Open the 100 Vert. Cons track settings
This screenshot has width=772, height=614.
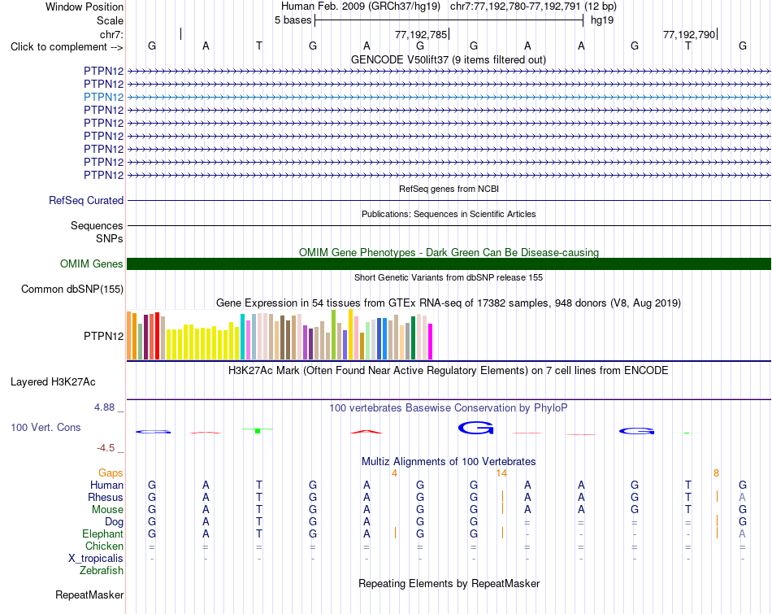coord(46,427)
